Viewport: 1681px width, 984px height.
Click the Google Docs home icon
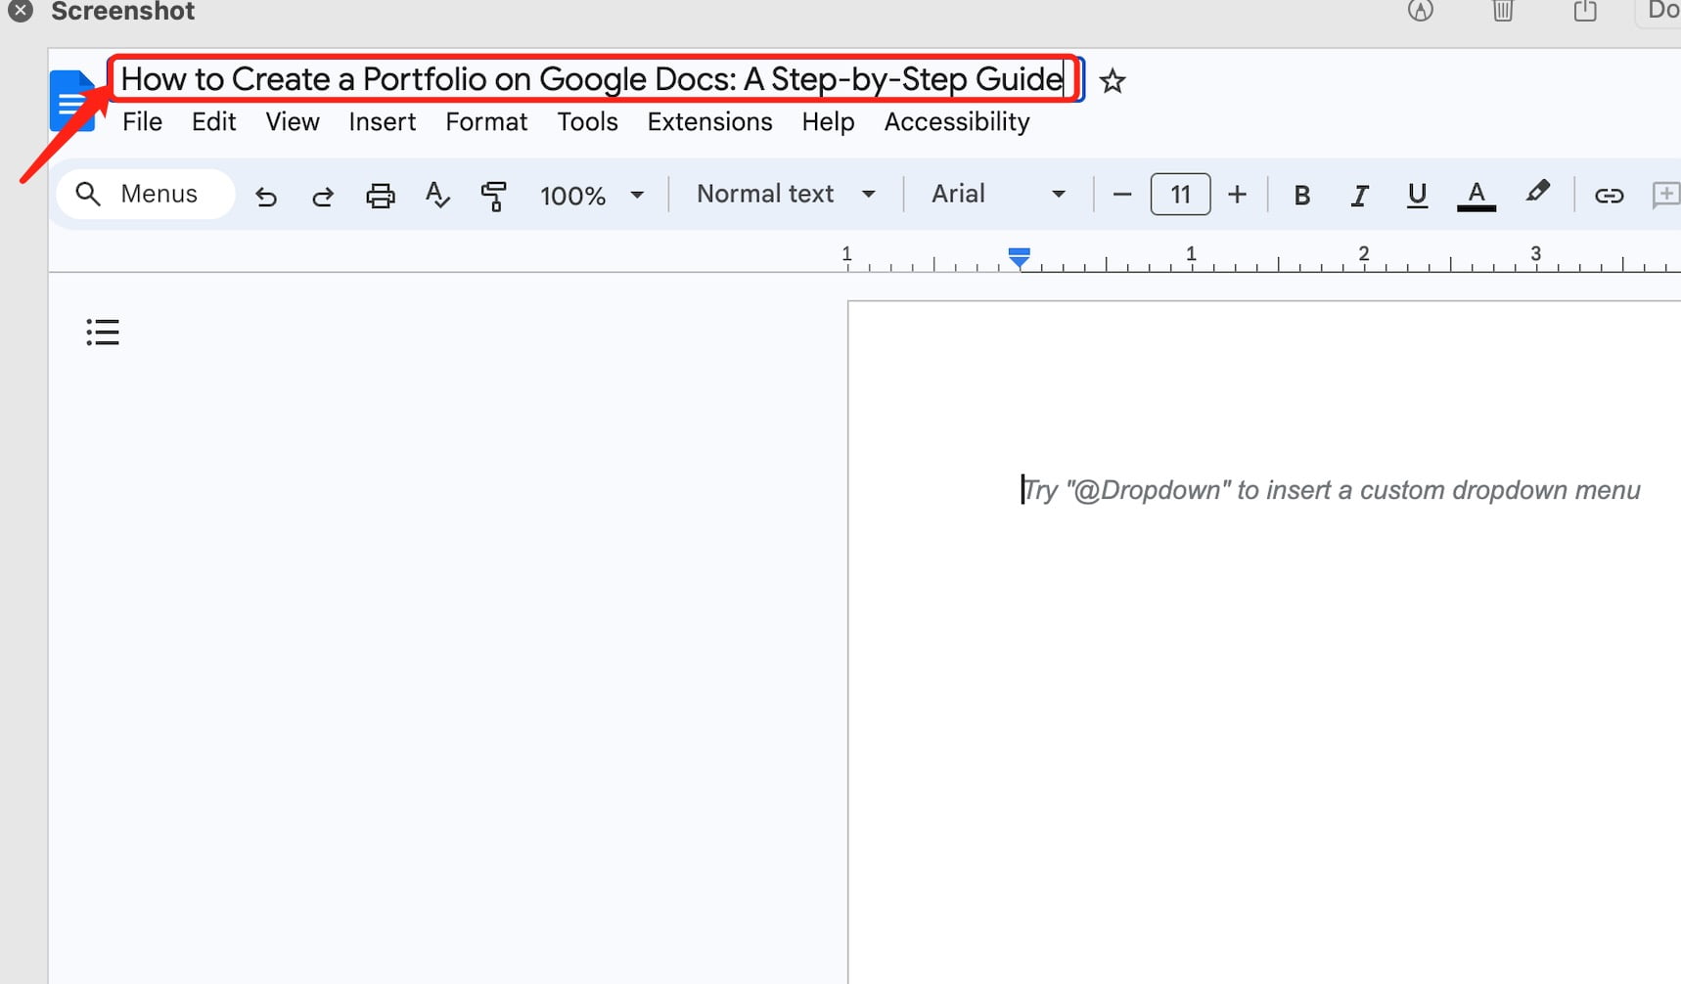pos(72,100)
